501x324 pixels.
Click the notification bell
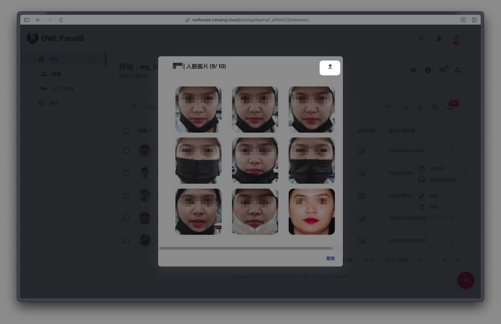[x=439, y=39]
